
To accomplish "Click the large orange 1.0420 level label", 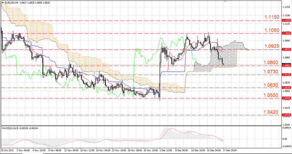I will click(271, 112).
